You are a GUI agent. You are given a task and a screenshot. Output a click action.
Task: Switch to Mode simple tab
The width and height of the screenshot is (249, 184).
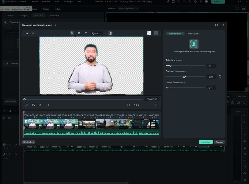point(175,34)
